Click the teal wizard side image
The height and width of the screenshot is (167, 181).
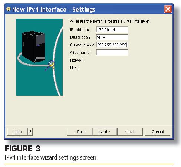[39, 57]
